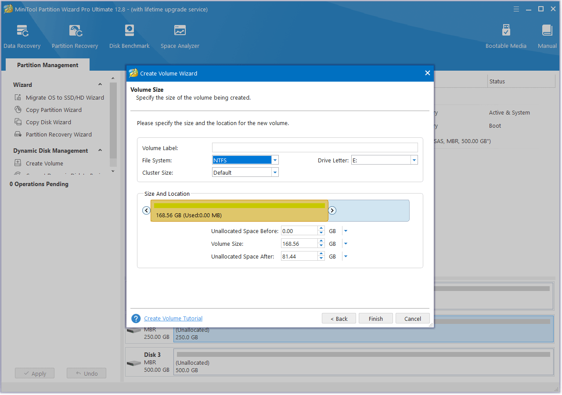Open Bootable Media builder

pyautogui.click(x=506, y=36)
